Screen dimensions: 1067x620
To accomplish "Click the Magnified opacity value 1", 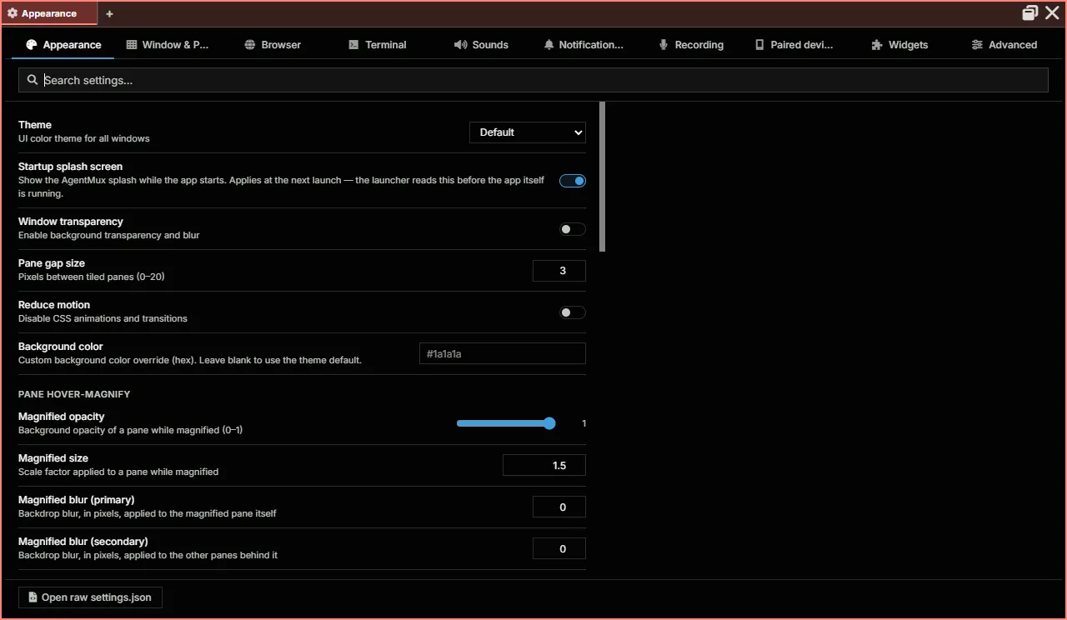I will pyautogui.click(x=584, y=423).
